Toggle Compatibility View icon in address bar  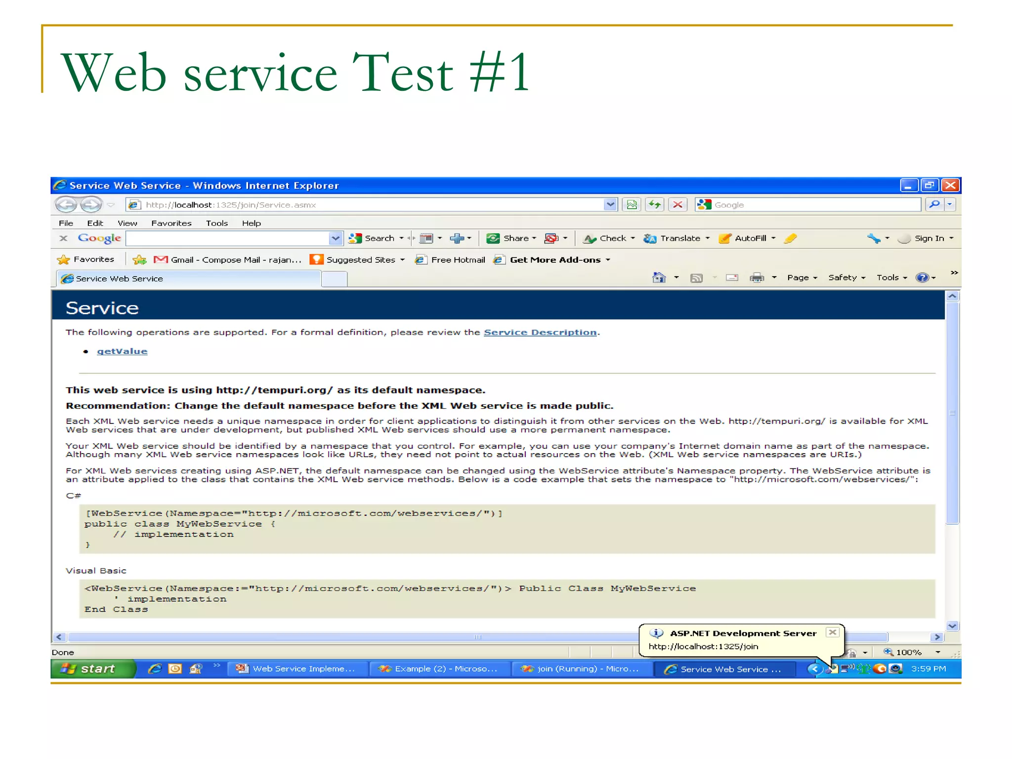coord(632,204)
